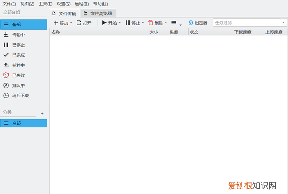
Task: Click the pause icon next to 已停止
Action: tap(6, 45)
